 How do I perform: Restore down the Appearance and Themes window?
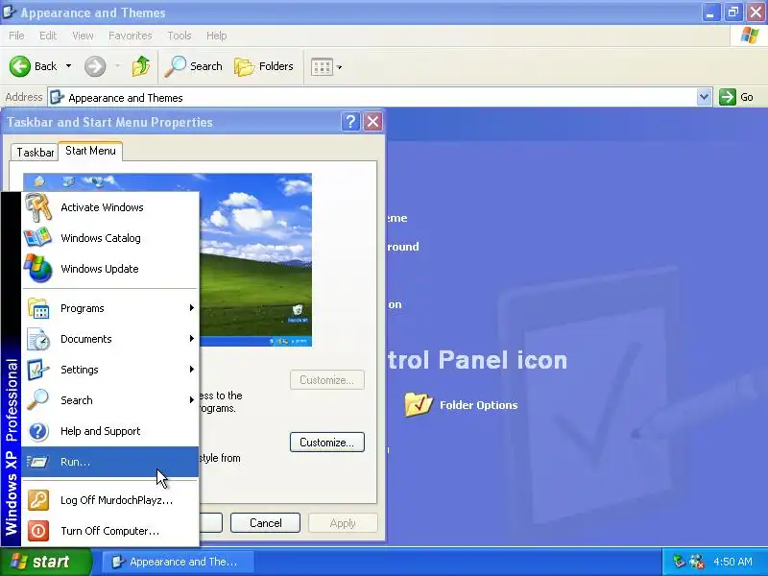pos(732,12)
